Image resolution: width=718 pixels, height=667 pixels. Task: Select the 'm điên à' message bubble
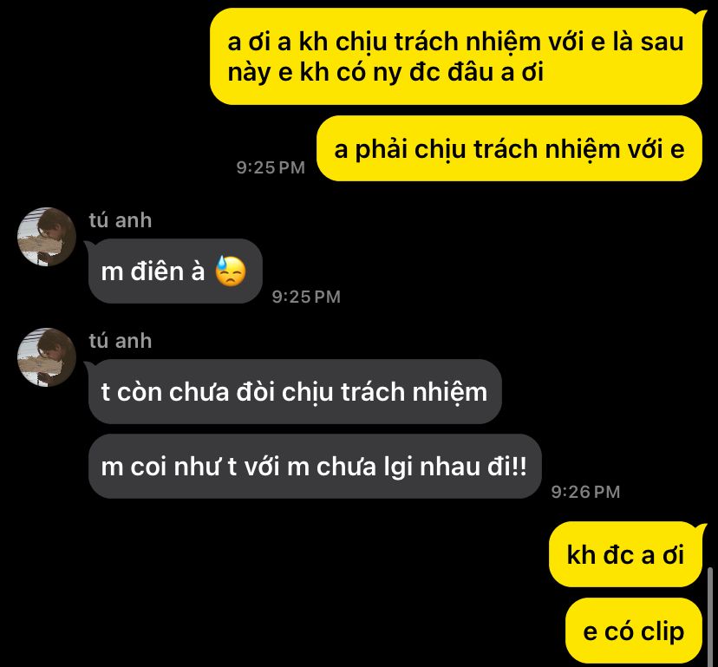175,271
